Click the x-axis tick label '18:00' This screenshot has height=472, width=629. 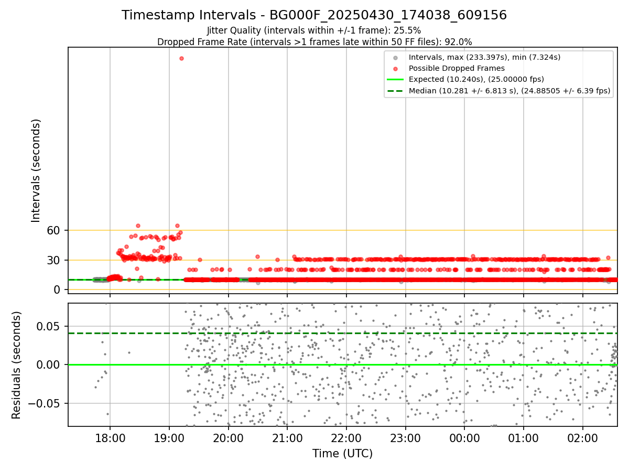pyautogui.click(x=110, y=438)
